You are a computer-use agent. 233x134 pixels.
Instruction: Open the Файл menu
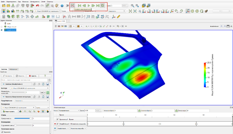[3, 1]
